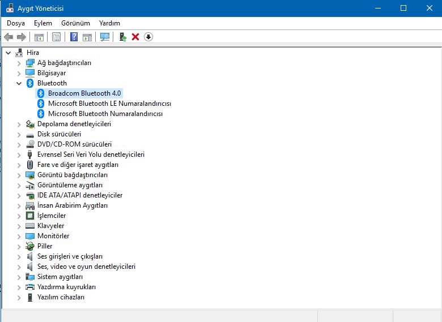Click the Klavyeler keyboard icon
The height and width of the screenshot is (322, 442).
(30, 226)
